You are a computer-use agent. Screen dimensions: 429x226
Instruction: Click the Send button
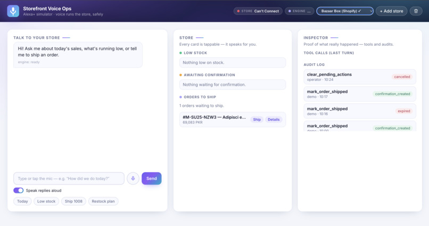pos(152,179)
